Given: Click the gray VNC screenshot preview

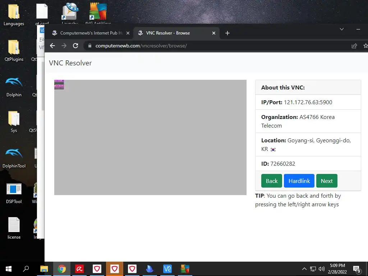Looking at the screenshot, I should 150,137.
